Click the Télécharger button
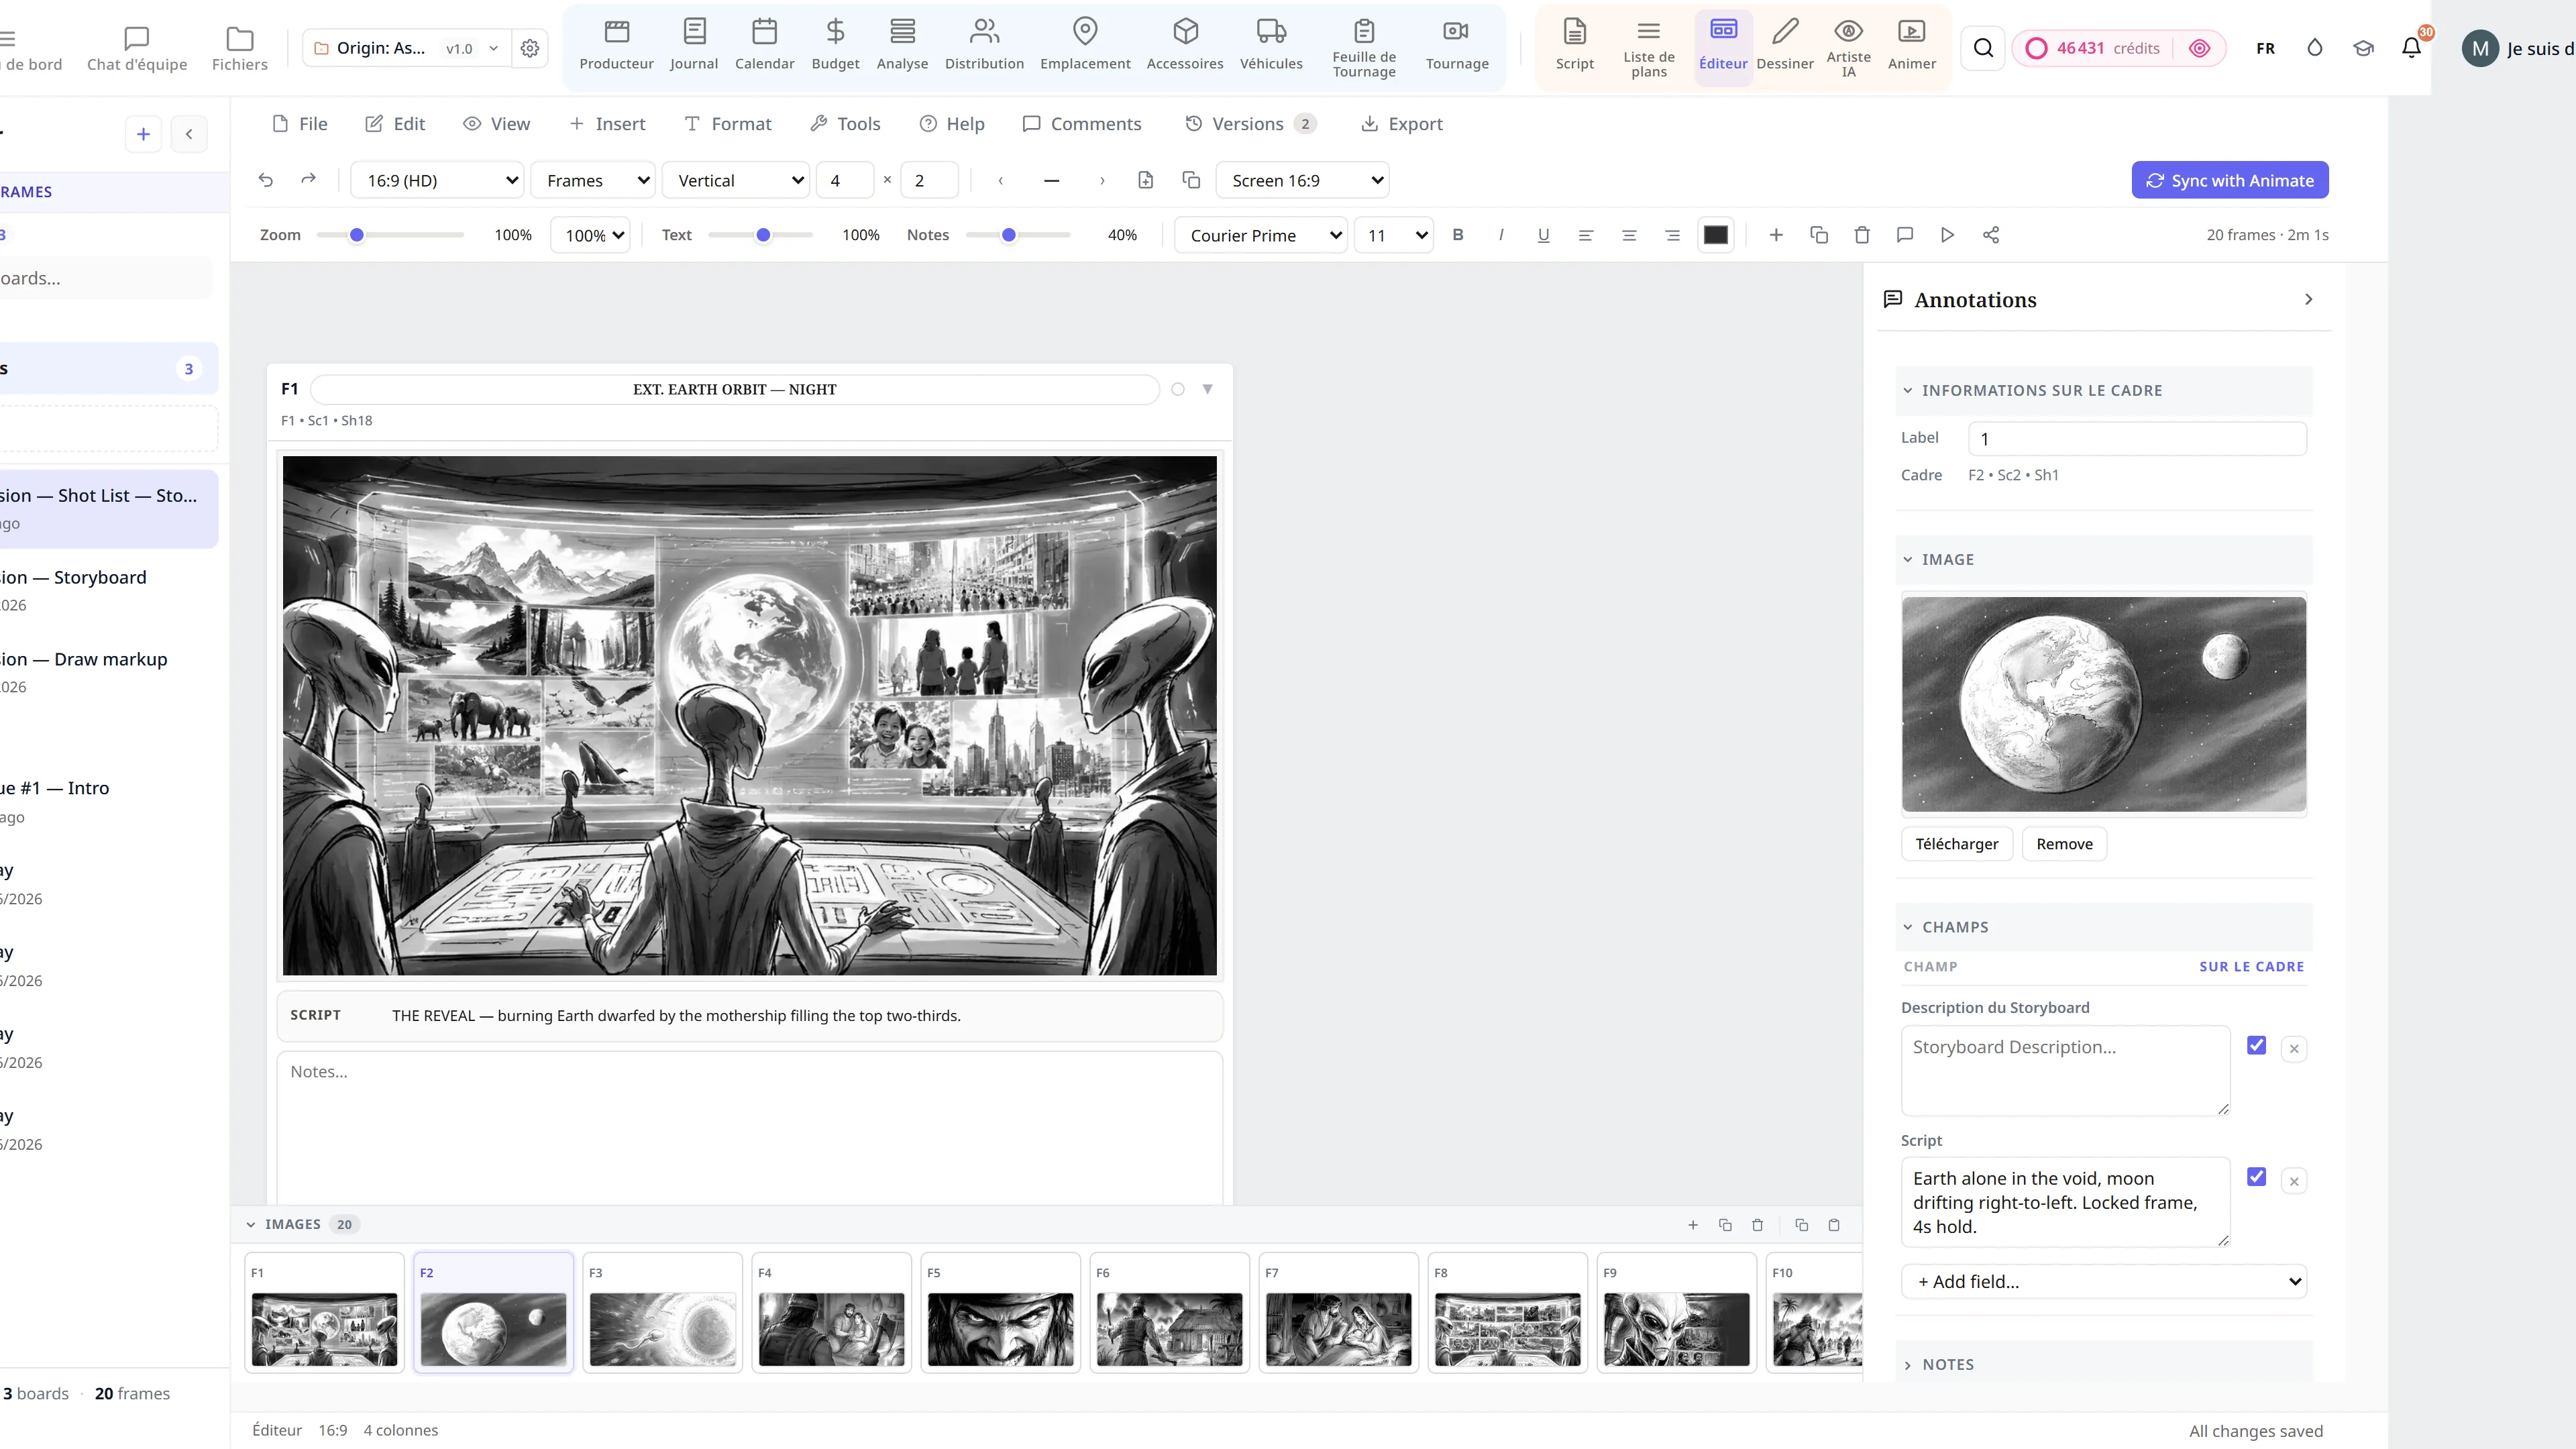The height and width of the screenshot is (1449, 2576). 1956,844
